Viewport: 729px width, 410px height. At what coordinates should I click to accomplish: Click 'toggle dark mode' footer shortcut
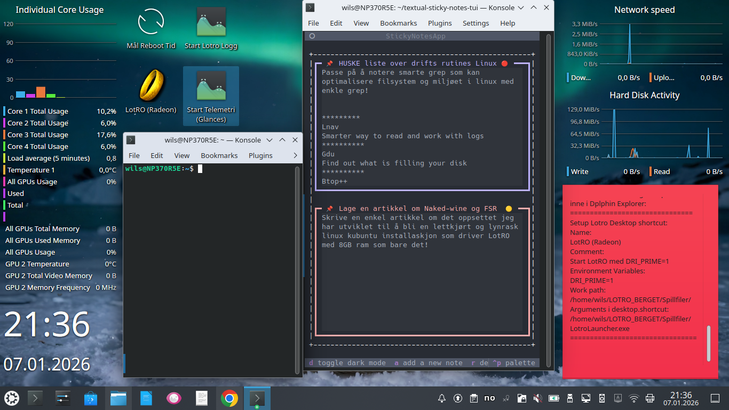[347, 363]
